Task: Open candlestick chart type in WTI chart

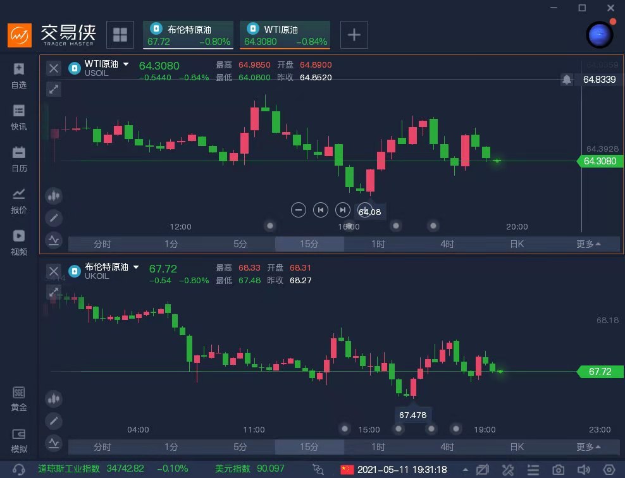Action: 54,196
